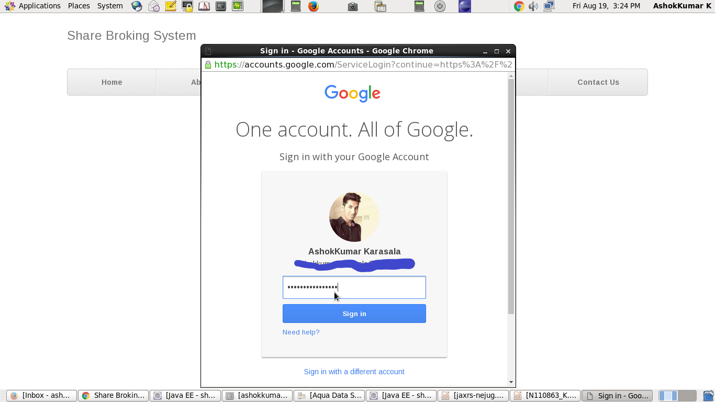Click the AshokKumar Karasala name text

click(x=354, y=251)
